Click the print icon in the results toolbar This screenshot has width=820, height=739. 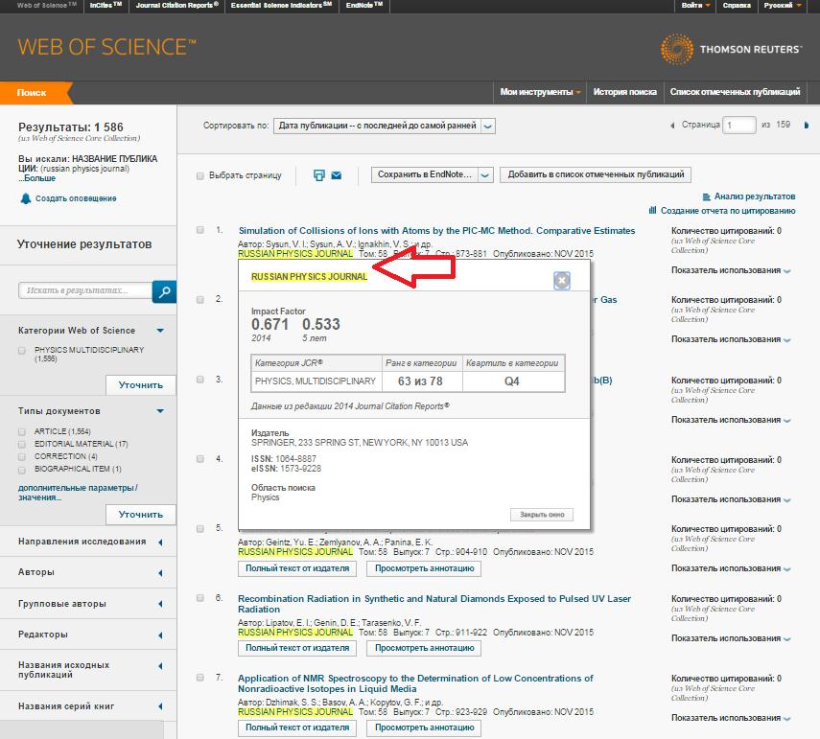pos(319,175)
